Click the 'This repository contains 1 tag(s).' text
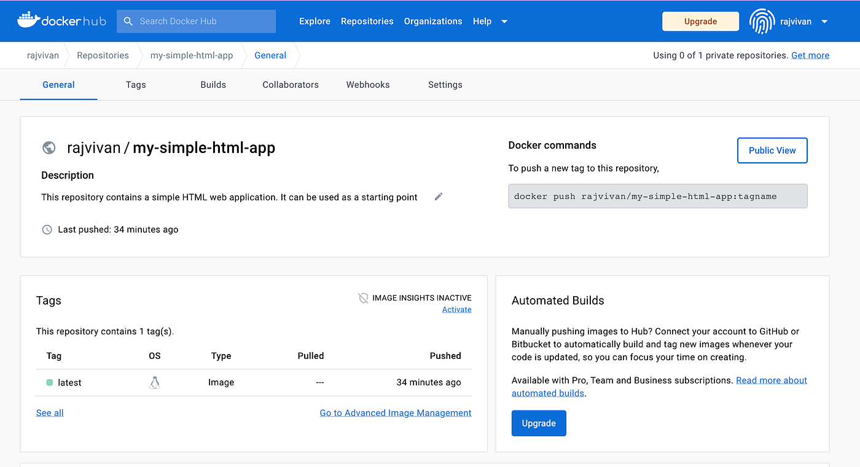The width and height of the screenshot is (860, 467). [105, 331]
